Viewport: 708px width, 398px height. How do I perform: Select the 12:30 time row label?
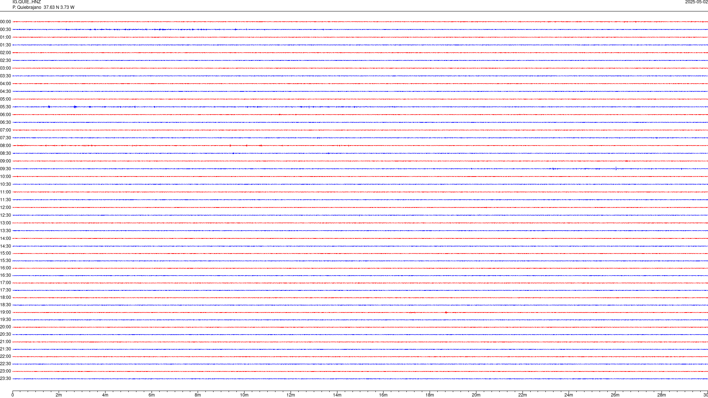(x=6, y=215)
